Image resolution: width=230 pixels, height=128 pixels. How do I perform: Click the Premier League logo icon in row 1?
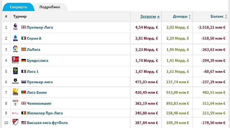tap(15, 27)
